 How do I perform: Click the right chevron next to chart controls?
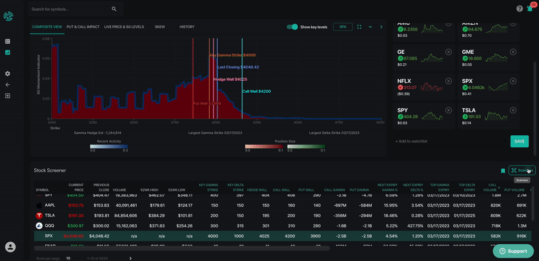[x=381, y=27]
